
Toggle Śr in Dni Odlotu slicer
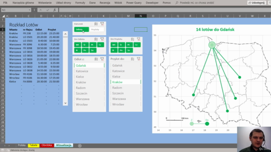[x=85, y=45]
